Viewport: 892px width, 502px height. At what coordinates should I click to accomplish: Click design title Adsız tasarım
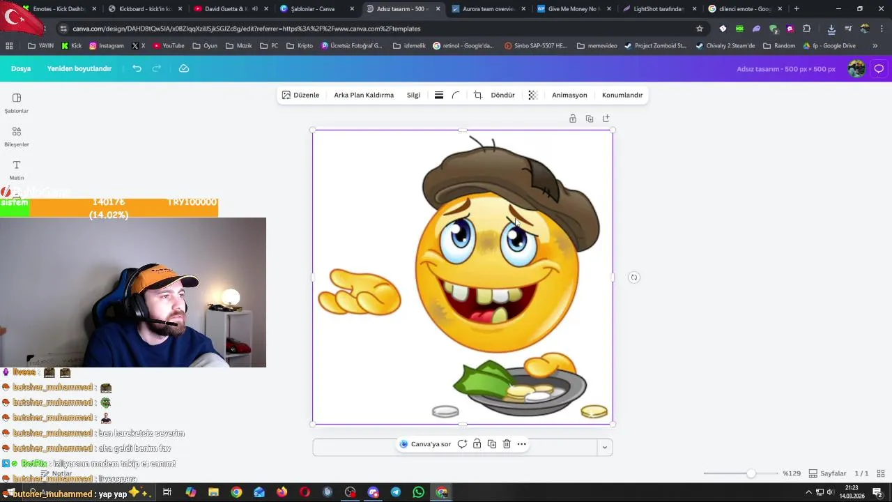click(x=786, y=68)
